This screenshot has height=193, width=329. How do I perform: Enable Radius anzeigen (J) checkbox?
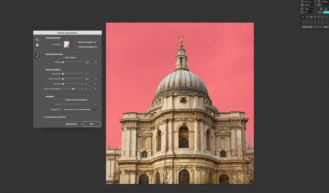pyautogui.click(x=76, y=42)
